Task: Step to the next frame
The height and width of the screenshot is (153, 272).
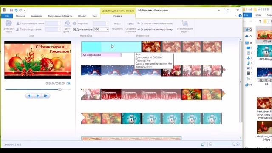Action: 45,96
